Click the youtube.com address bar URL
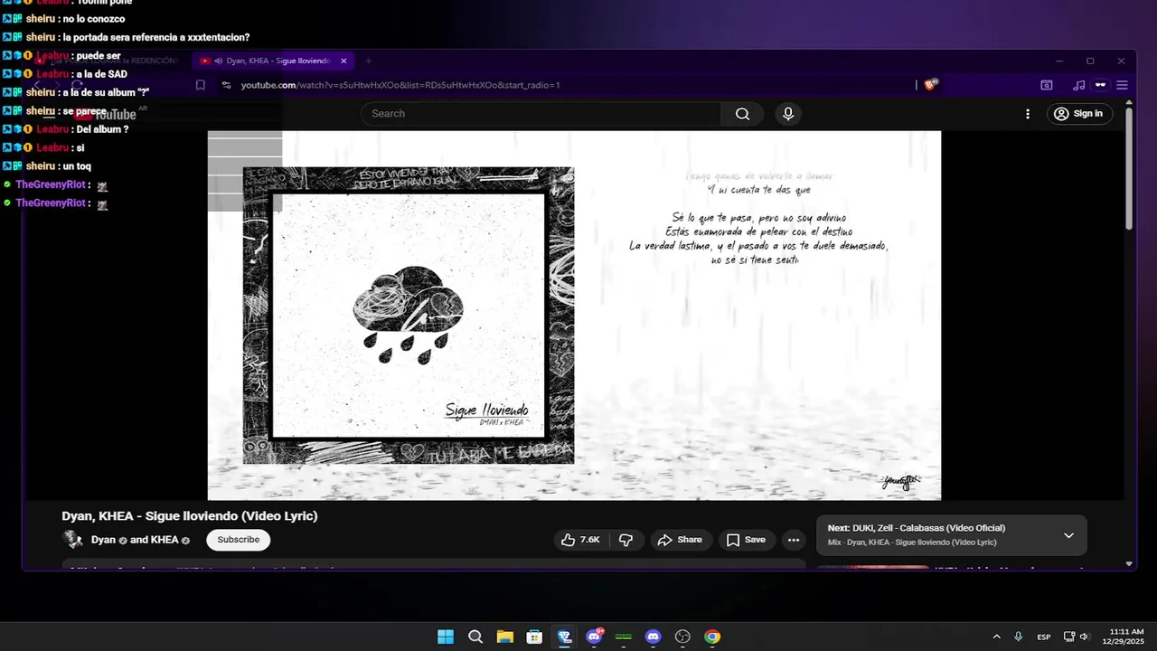The width and height of the screenshot is (1157, 651). click(x=400, y=85)
